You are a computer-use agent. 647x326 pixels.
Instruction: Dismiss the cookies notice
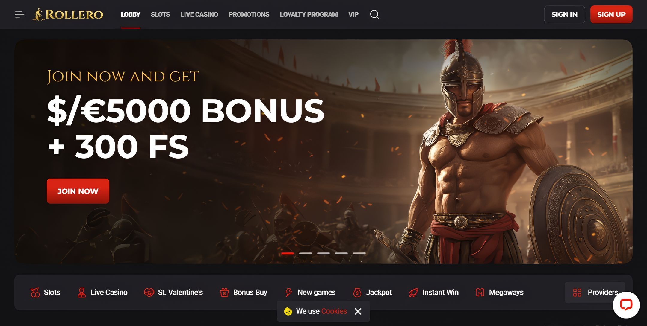358,311
